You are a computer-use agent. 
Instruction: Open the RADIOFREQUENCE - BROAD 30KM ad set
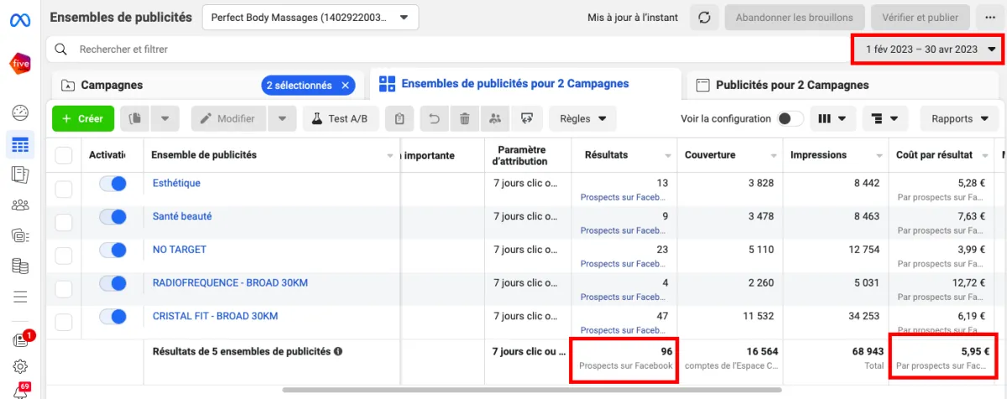click(x=230, y=283)
